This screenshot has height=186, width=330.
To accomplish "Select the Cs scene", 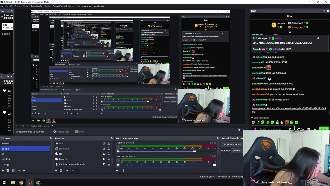I will coord(25,154).
